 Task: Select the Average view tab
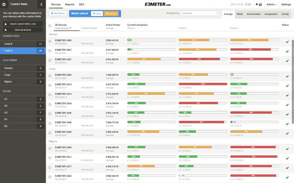click(228, 14)
